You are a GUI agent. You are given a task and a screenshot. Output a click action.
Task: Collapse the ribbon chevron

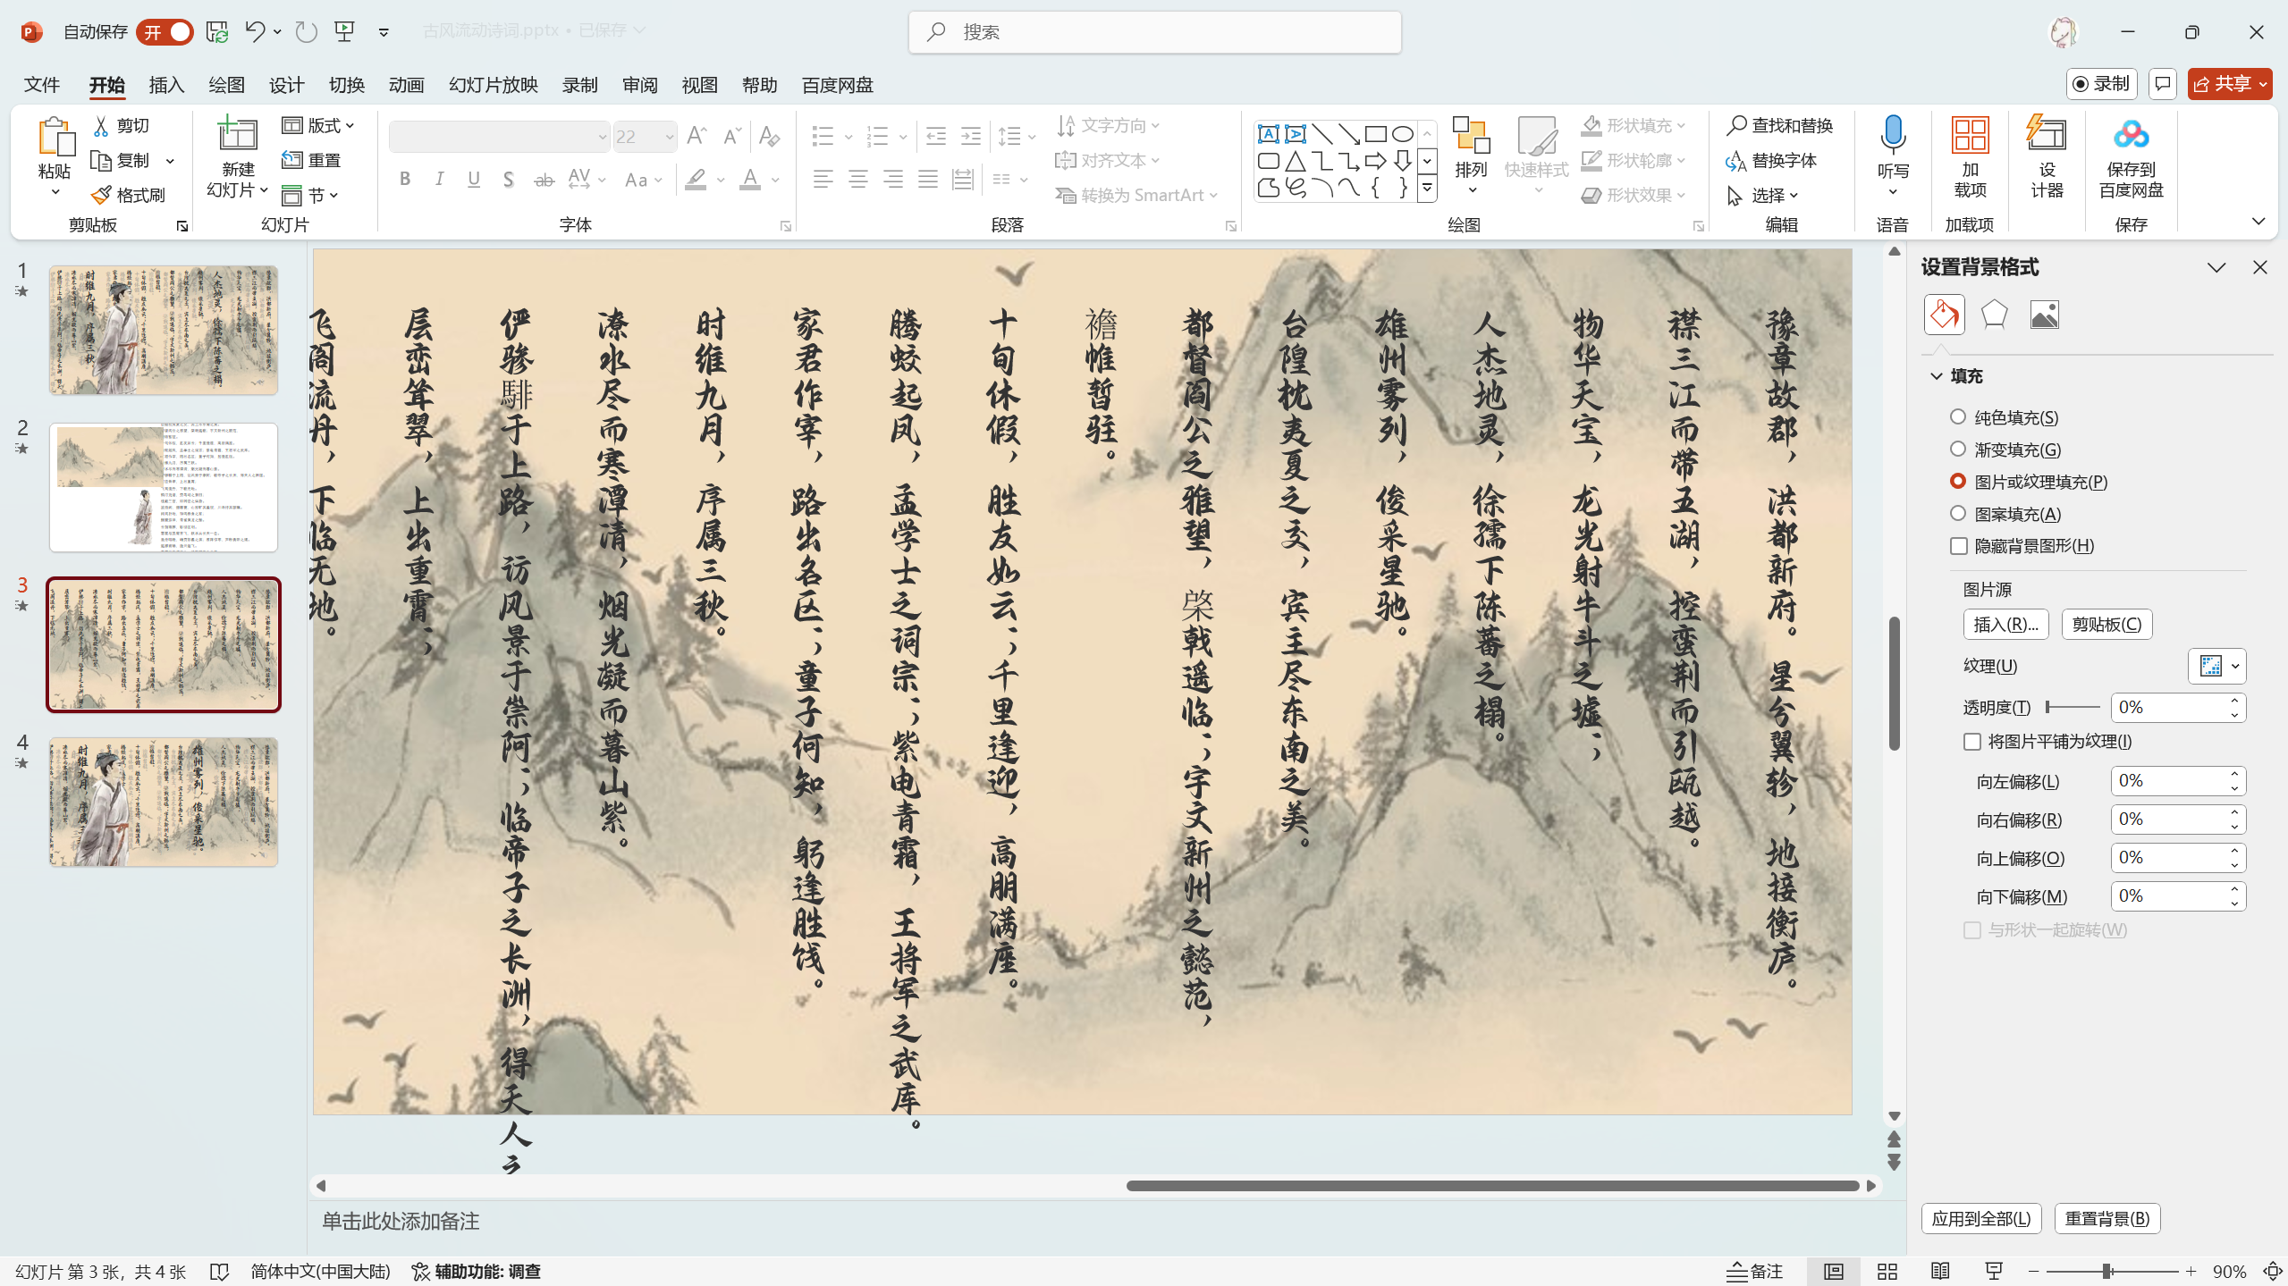(x=2258, y=222)
